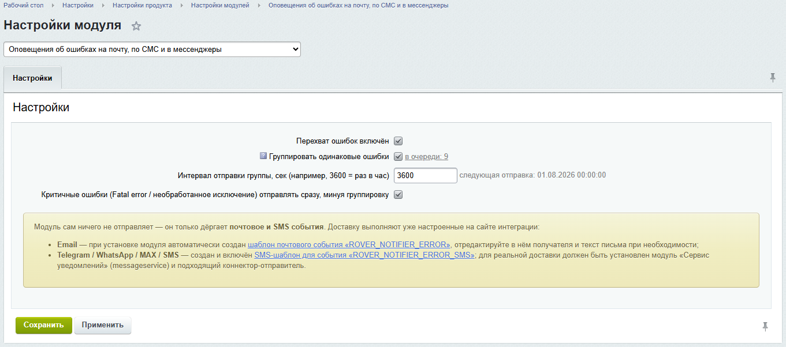Viewport: 786px width, 347px height.
Task: Toggle the Перехват ошибок включён checkbox
Action: tap(398, 141)
